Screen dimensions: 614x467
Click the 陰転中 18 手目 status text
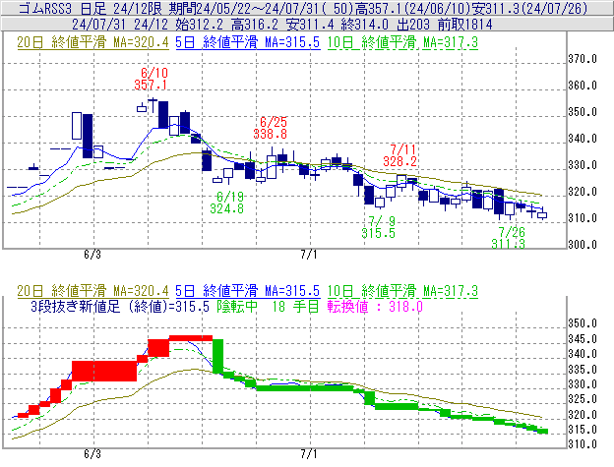269,306
